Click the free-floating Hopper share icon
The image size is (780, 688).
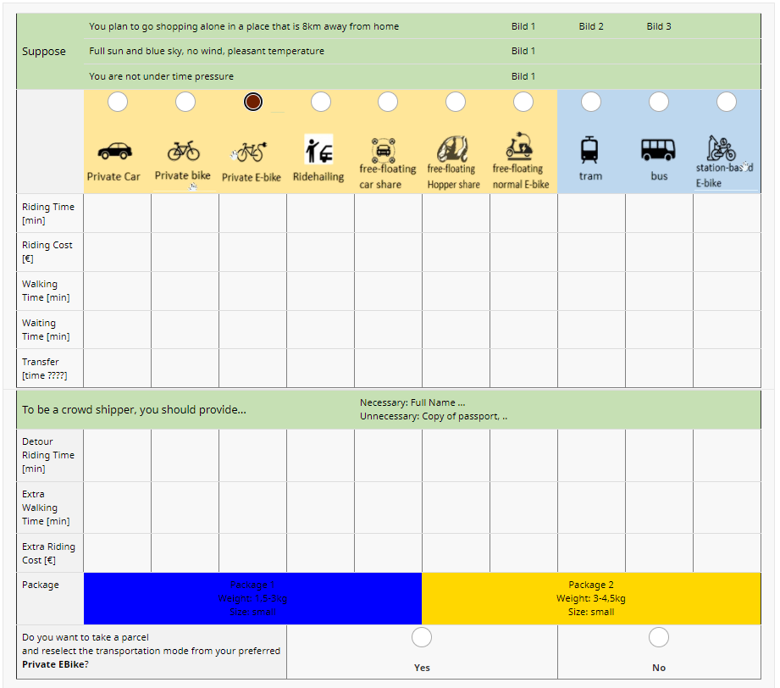[453, 149]
